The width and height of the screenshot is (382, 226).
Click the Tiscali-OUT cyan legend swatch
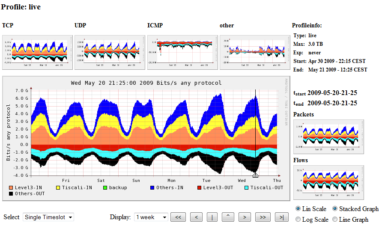point(246,187)
